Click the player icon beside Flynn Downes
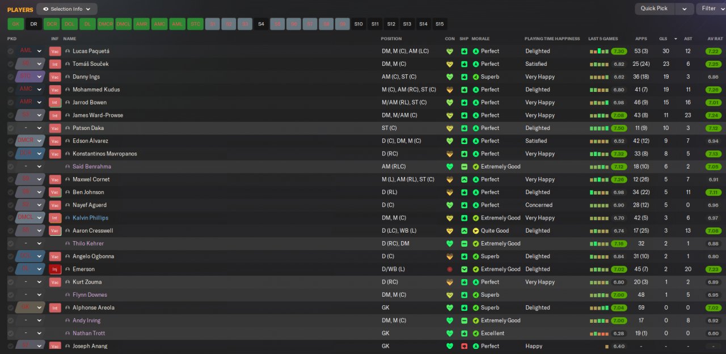The height and width of the screenshot is (354, 726). (67, 295)
